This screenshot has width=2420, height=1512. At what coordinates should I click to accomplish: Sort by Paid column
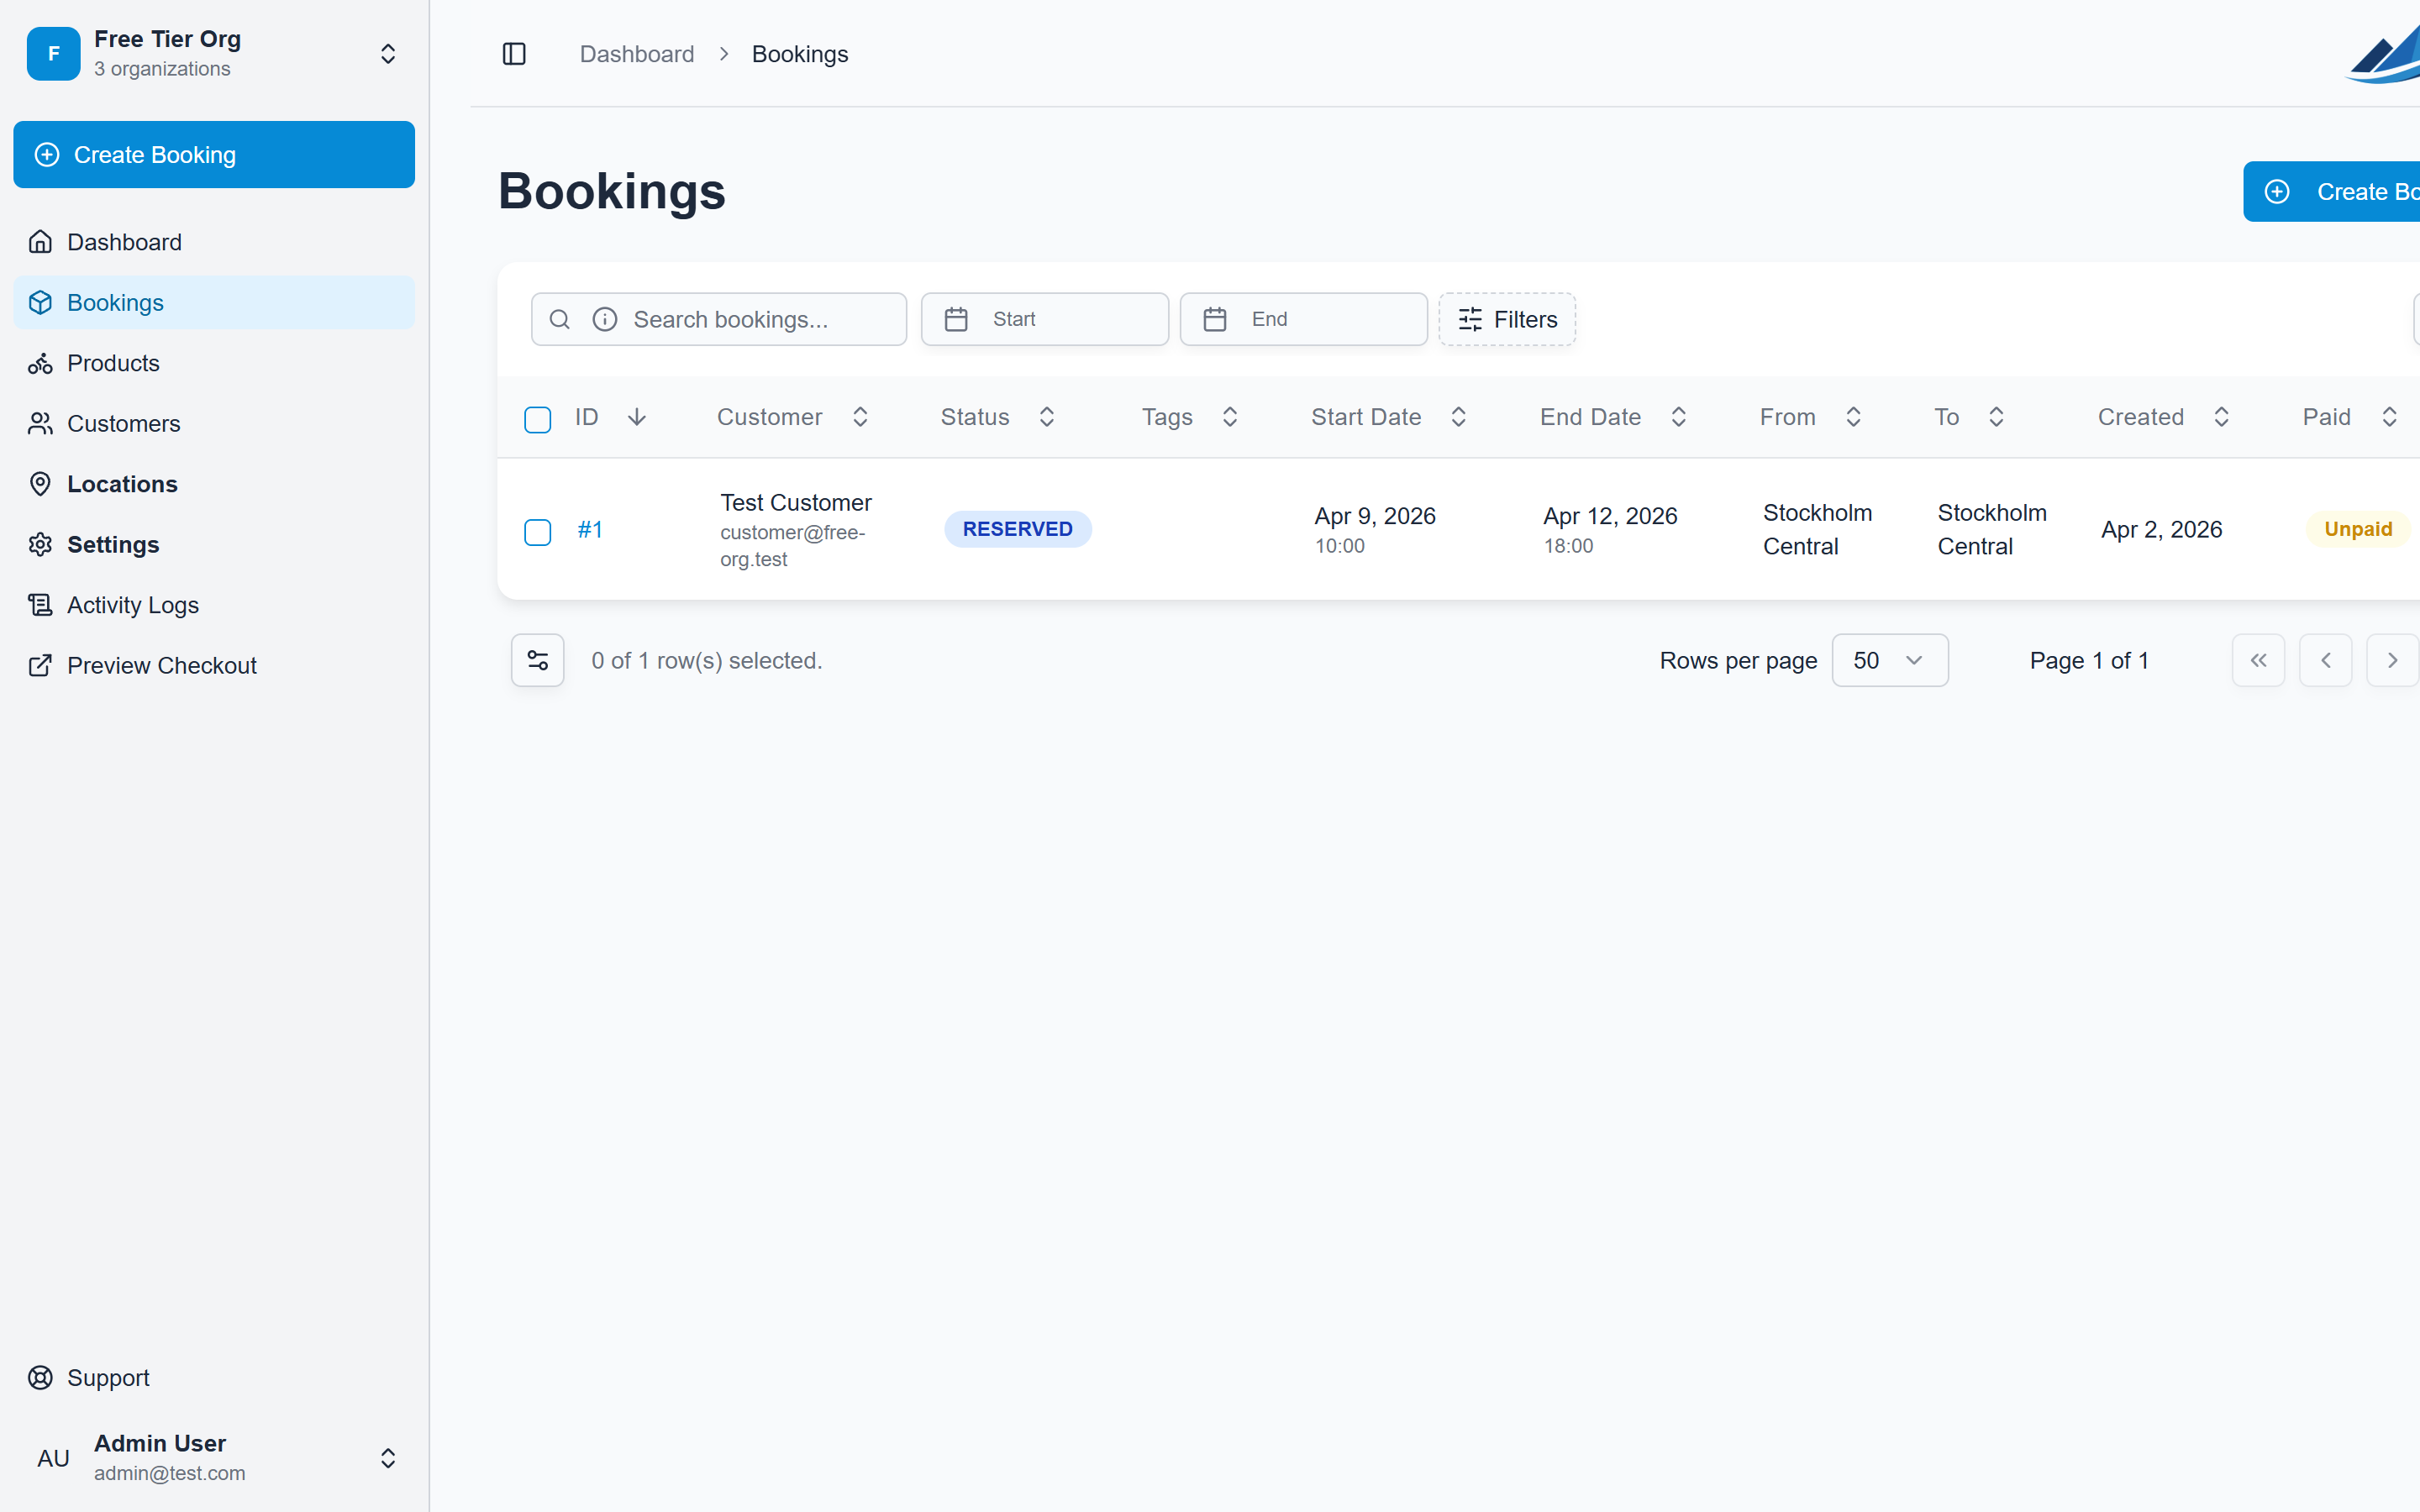(x=2350, y=417)
